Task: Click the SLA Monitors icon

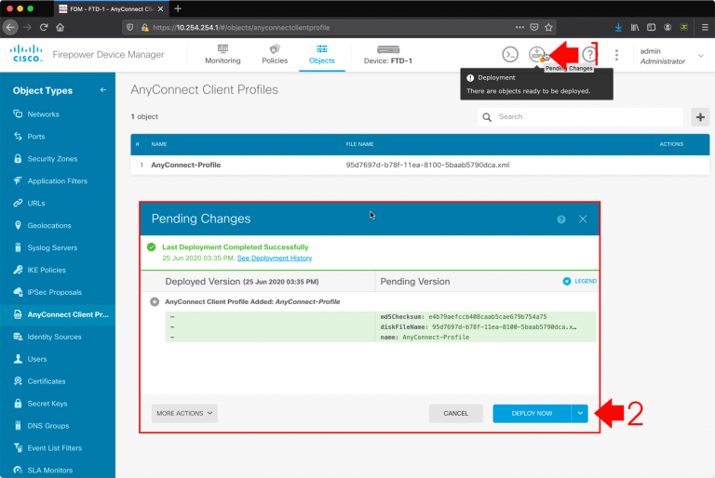Action: point(18,470)
